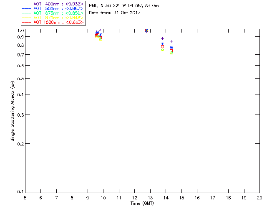Image resolution: width=267 pixels, height=214 pixels.
Task: Click the 'Single Scattering Albedo' y-axis label
Action: point(13,111)
